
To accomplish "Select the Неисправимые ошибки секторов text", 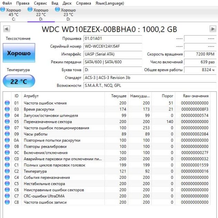I will click(x=54, y=190).
